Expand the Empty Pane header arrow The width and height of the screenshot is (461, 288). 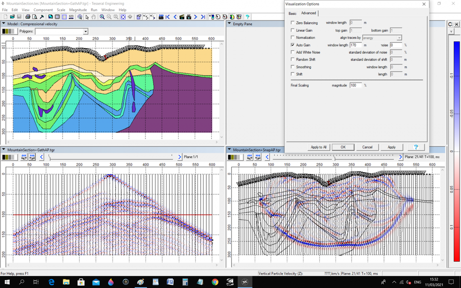(x=229, y=24)
